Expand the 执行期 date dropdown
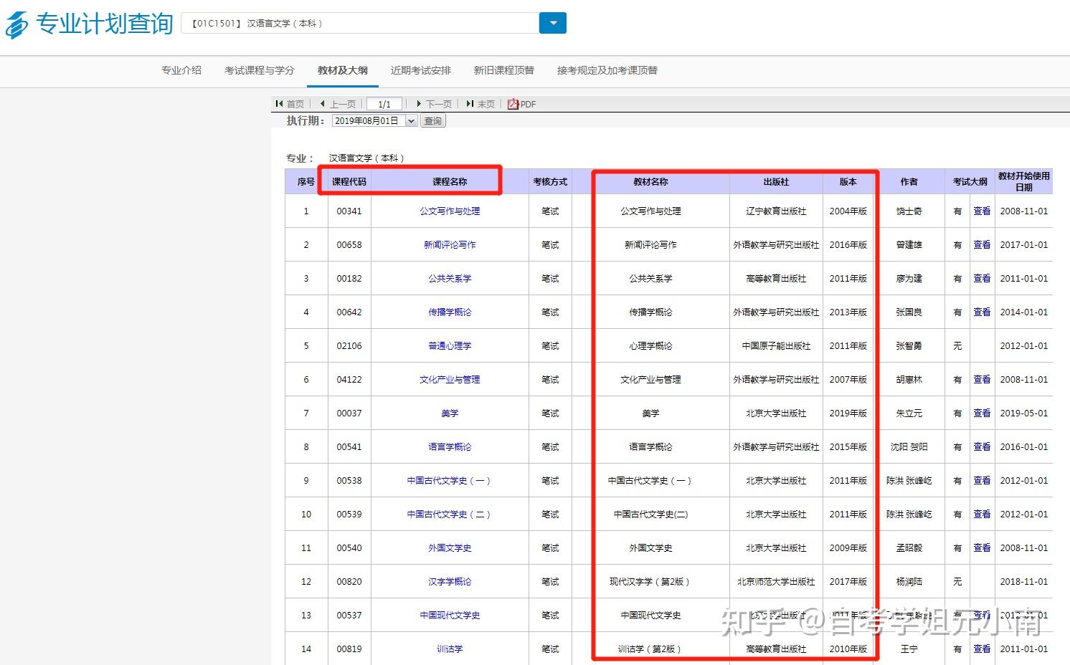Image resolution: width=1070 pixels, height=665 pixels. coord(412,121)
